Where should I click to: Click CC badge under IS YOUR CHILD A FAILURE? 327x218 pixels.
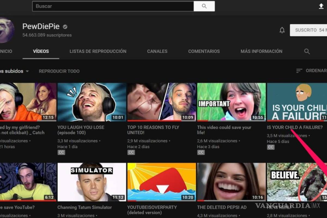[x=271, y=147]
